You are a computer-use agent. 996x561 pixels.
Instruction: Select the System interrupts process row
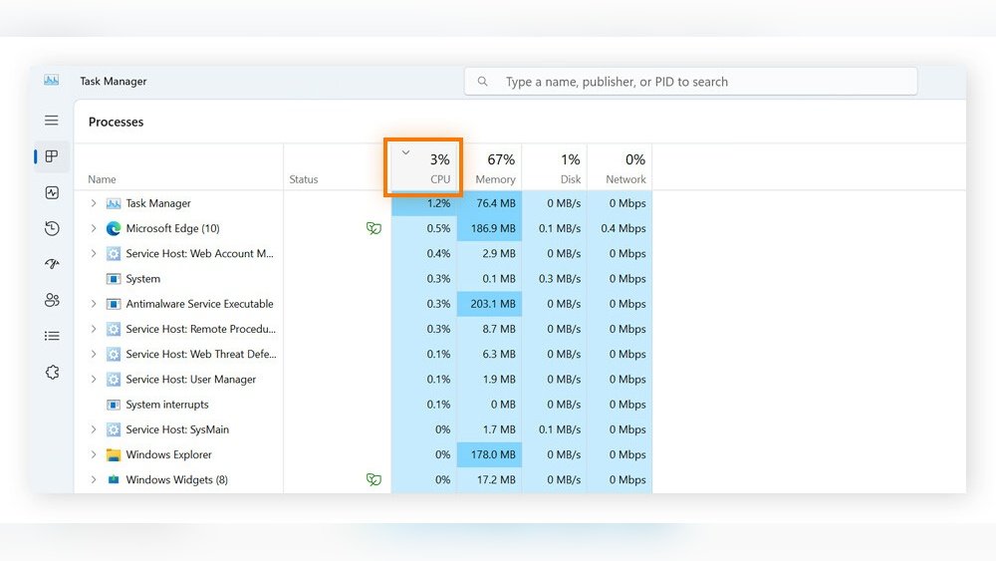[x=167, y=405]
